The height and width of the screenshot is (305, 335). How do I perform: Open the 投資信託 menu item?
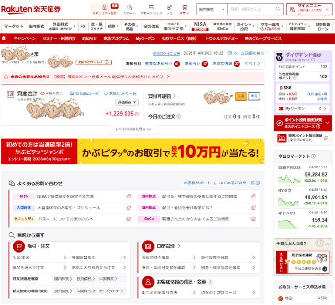click(151, 26)
